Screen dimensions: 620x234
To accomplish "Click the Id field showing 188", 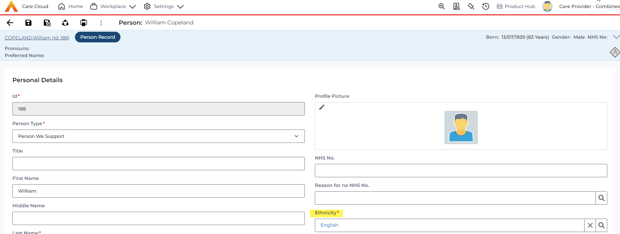I will (159, 109).
